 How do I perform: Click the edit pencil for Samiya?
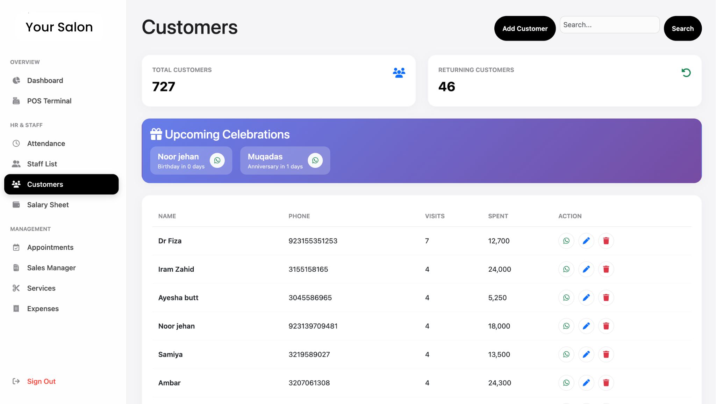coord(586,354)
